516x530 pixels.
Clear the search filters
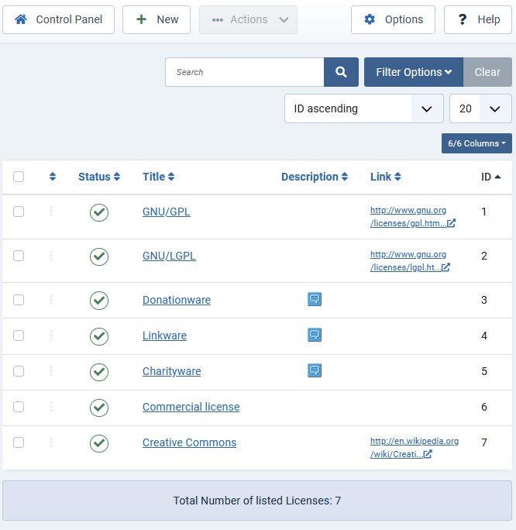point(487,72)
